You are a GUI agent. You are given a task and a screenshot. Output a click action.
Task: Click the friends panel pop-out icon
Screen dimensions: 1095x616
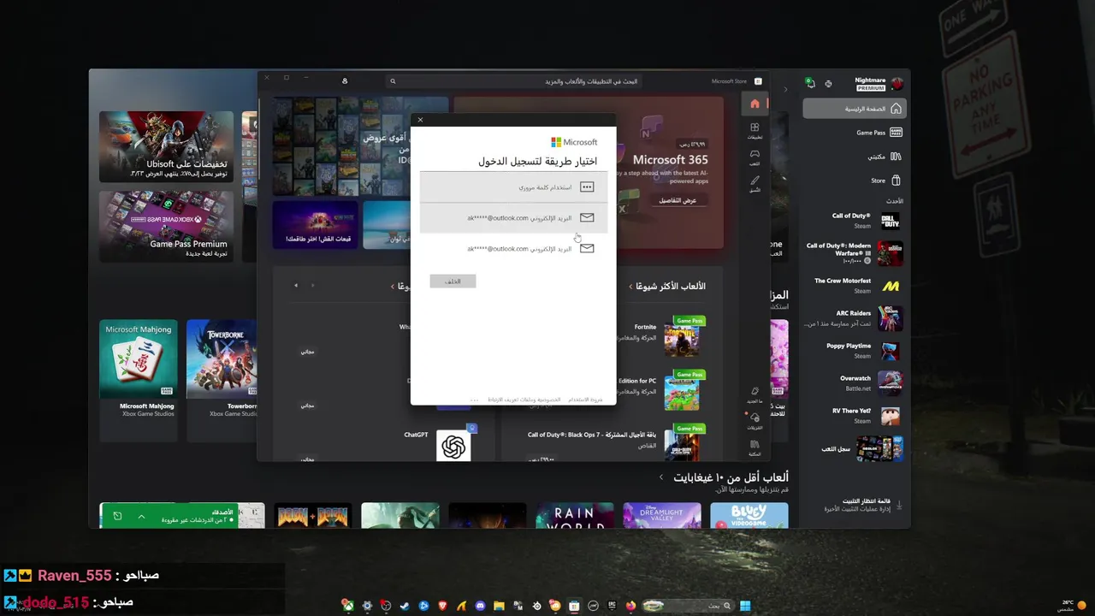[117, 517]
